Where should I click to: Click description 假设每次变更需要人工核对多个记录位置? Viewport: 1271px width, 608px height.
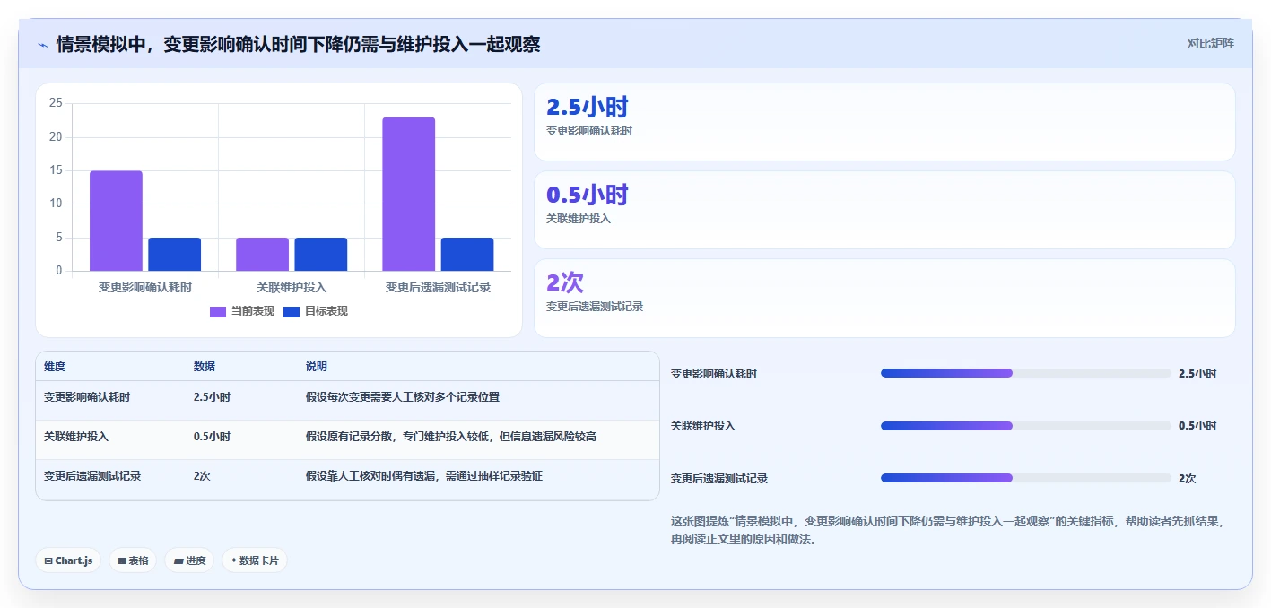[403, 397]
